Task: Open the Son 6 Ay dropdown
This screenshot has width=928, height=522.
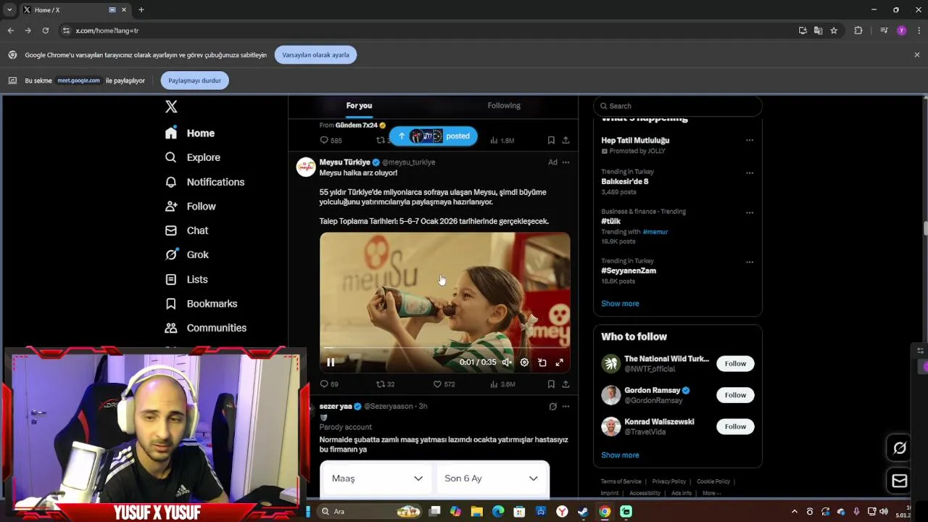Action: point(491,478)
